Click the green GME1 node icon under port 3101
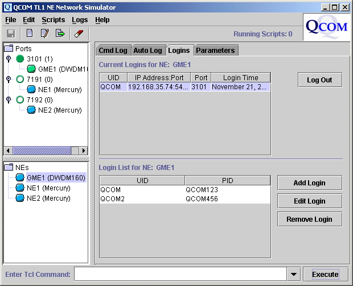Screen dimensions: 353x286 coord(31,69)
